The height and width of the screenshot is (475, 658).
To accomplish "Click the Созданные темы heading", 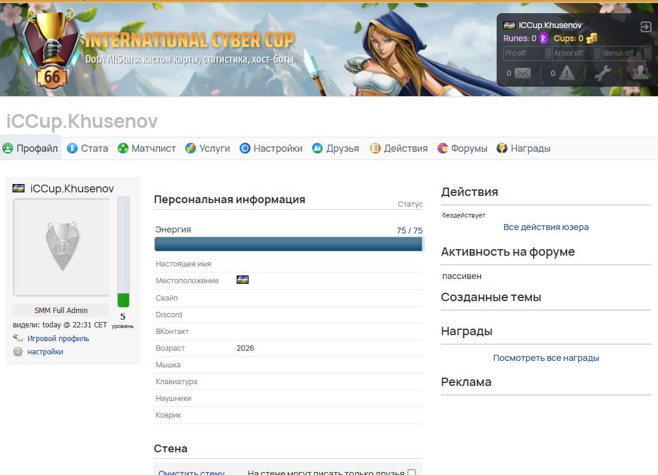I will 491,297.
